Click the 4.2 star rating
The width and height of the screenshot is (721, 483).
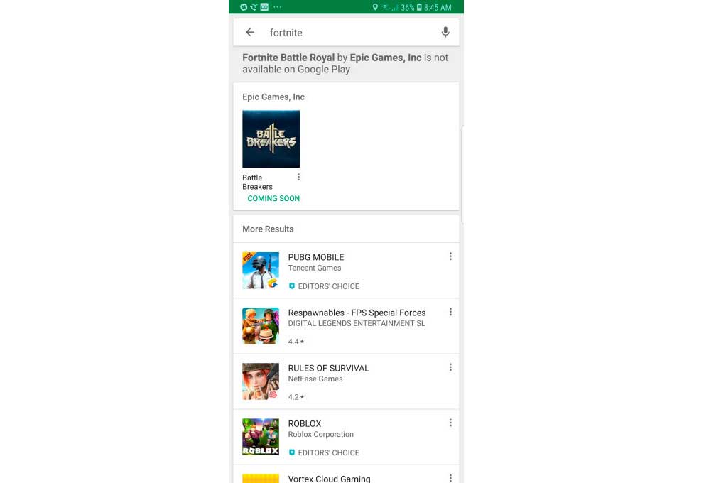click(x=296, y=397)
